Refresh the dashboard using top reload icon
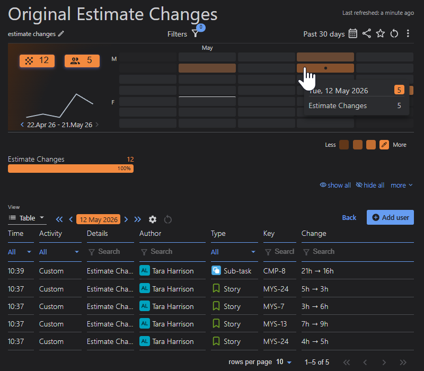 click(394, 34)
